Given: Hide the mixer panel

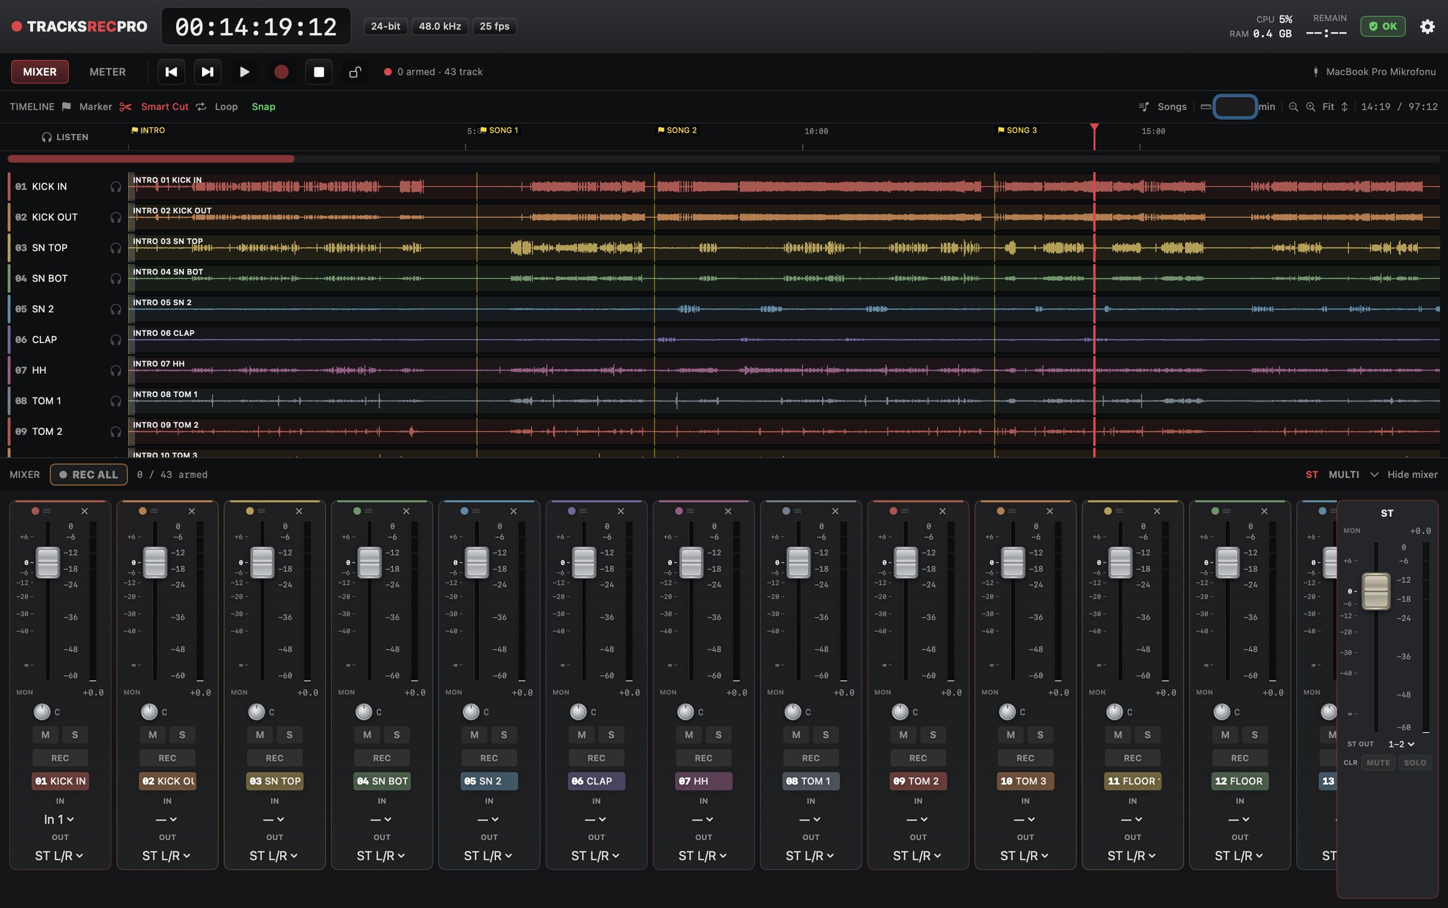Looking at the screenshot, I should (x=1412, y=474).
